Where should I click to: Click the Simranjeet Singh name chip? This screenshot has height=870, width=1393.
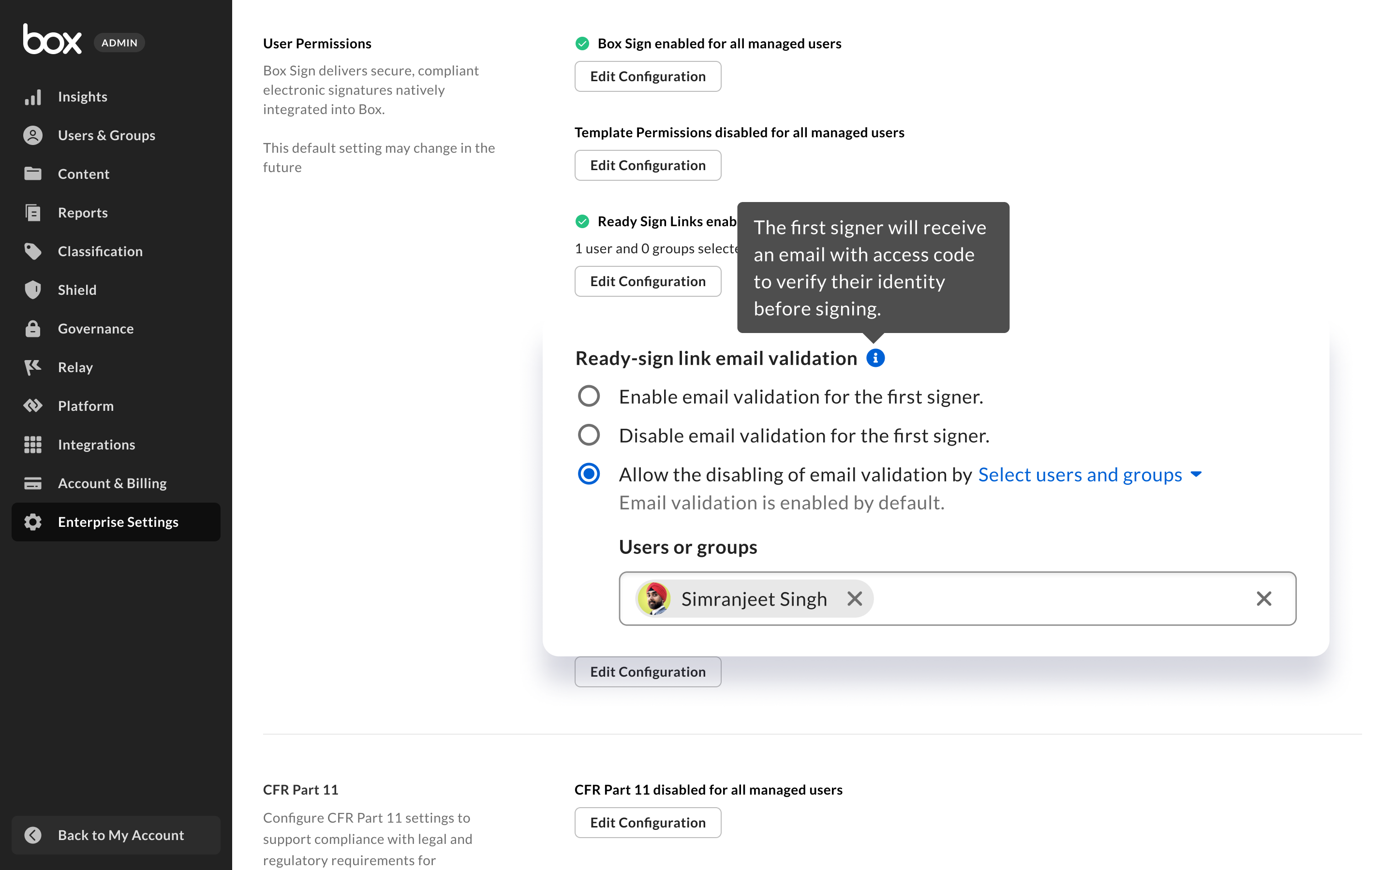click(x=754, y=598)
